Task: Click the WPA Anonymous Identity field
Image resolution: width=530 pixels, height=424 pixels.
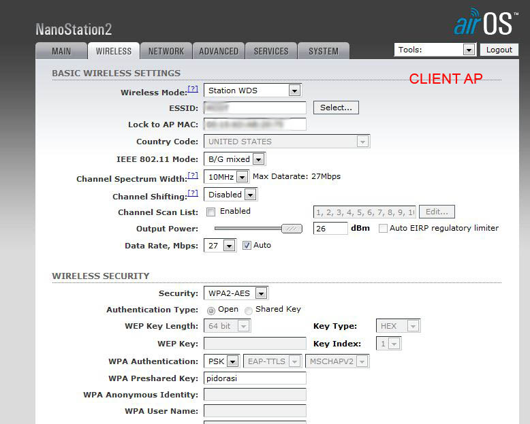Action: (255, 394)
